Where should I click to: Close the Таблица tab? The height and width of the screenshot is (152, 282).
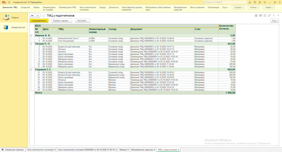click(128, 150)
